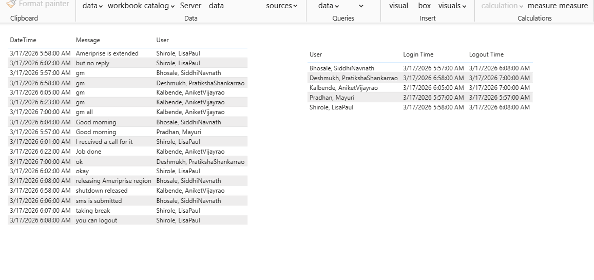Select the 3/17/2026 6:01:00 AM DateTime cell
This screenshot has width=594, height=280.
[x=40, y=142]
